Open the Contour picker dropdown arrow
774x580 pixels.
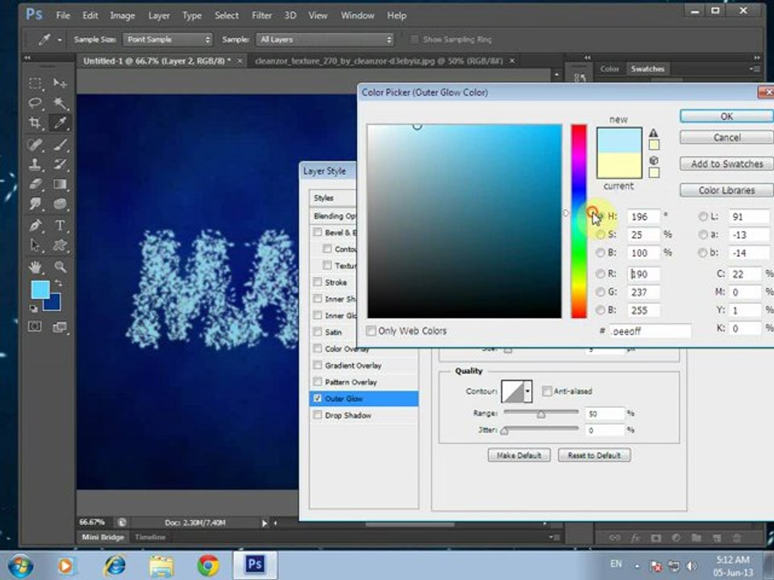527,391
